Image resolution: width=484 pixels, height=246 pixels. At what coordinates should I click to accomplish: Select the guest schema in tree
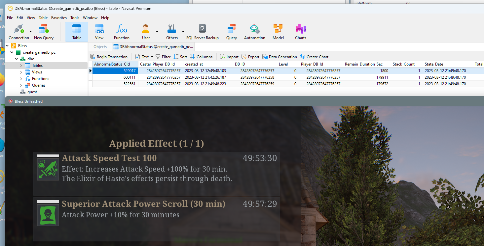(32, 92)
